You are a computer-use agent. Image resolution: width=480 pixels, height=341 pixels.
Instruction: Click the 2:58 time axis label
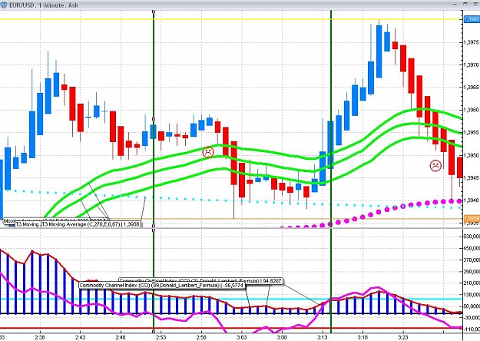click(x=201, y=337)
